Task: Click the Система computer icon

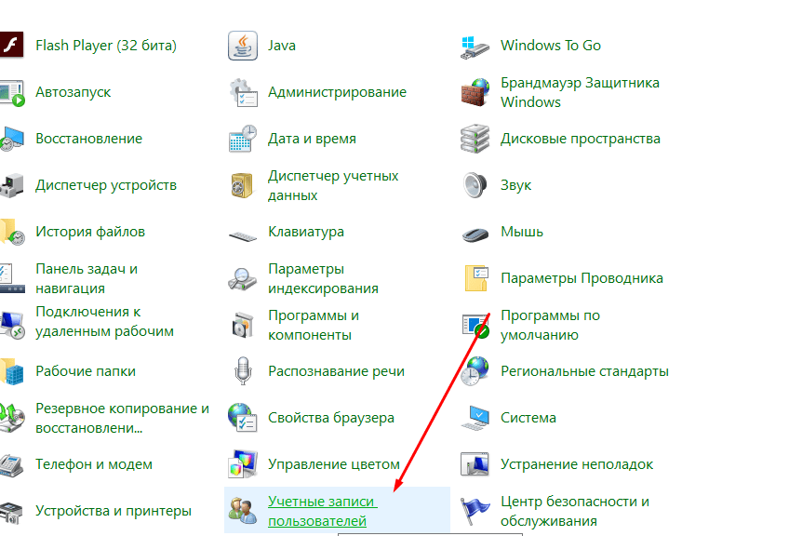Action: click(475, 418)
